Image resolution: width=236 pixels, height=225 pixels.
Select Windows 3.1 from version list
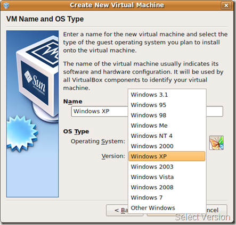[x=167, y=95]
